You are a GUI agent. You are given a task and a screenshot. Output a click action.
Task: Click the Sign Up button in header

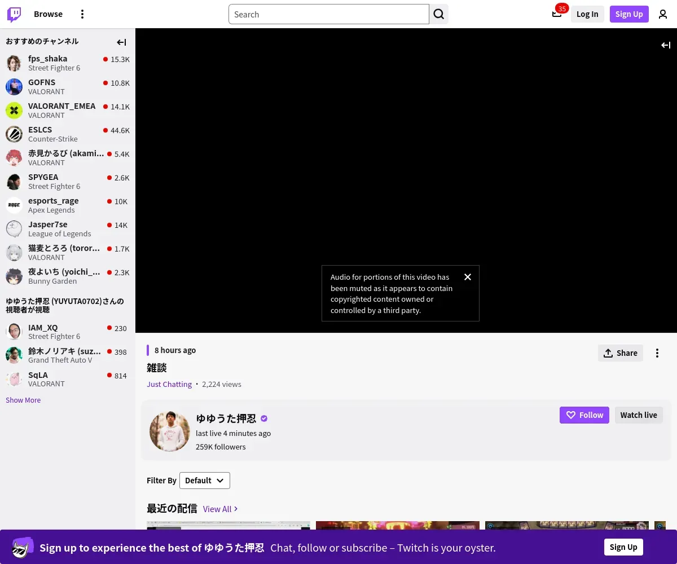pyautogui.click(x=629, y=14)
